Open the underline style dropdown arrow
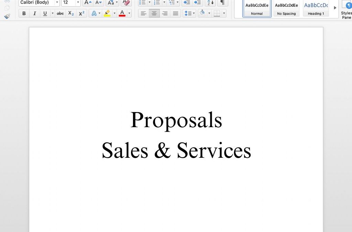 (x=53, y=13)
